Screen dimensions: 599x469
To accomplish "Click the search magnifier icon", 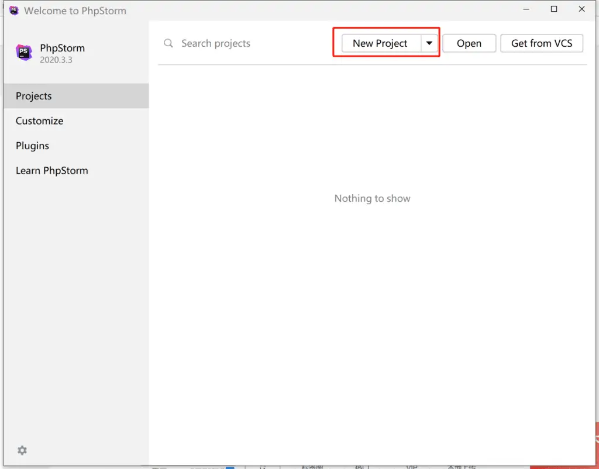I will coord(168,43).
